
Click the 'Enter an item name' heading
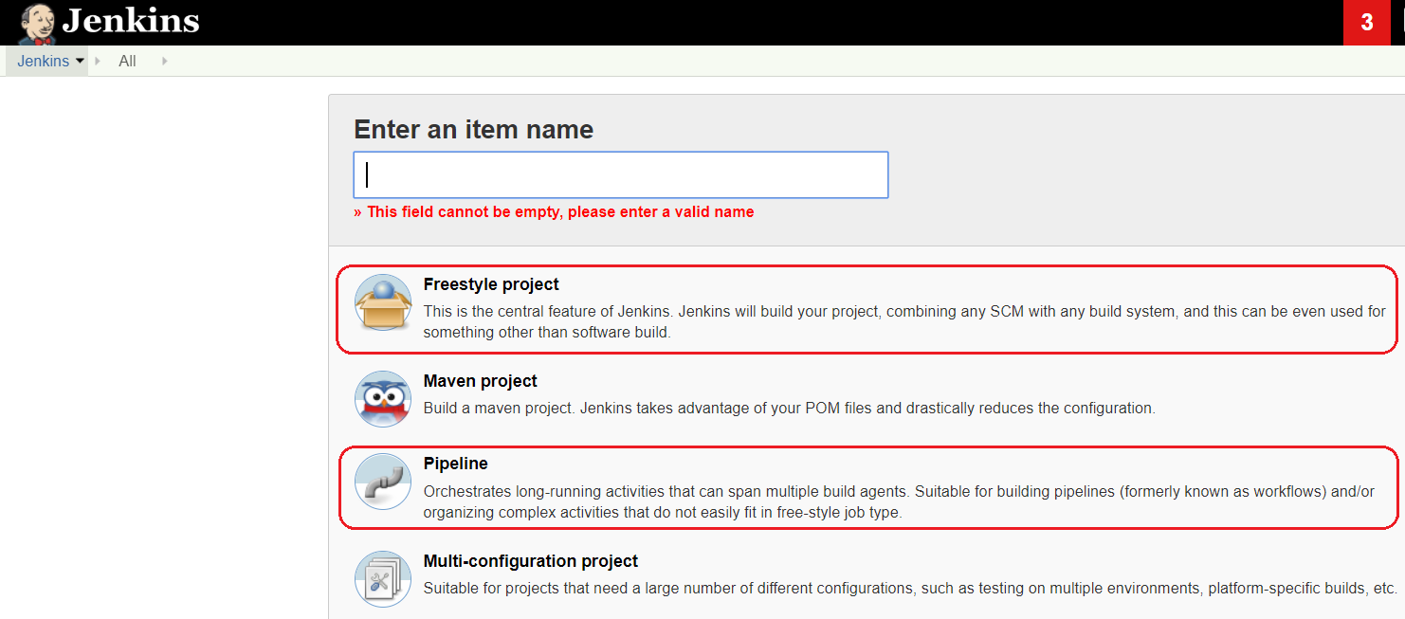click(474, 130)
